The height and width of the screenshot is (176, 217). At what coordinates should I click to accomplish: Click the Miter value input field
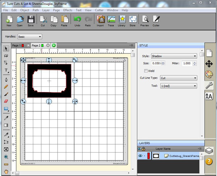pyautogui.click(x=187, y=63)
